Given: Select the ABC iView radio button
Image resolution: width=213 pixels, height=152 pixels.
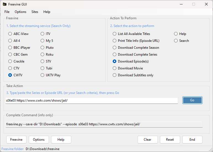Looking at the screenshot, I should [x=10, y=34].
